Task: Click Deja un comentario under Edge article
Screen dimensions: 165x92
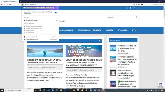Action: (x=48, y=67)
